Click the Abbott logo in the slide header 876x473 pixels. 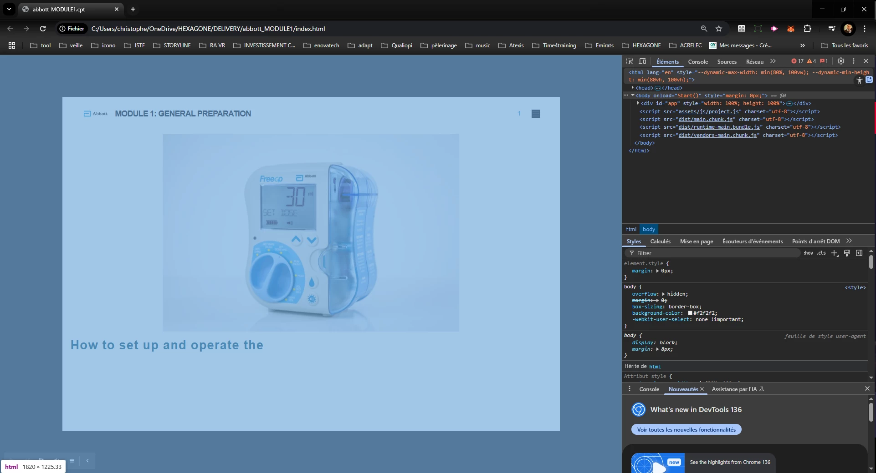coord(96,114)
